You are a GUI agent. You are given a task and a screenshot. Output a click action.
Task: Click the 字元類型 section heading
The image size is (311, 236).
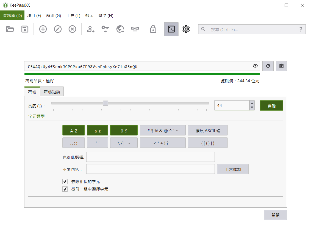tap(37, 116)
